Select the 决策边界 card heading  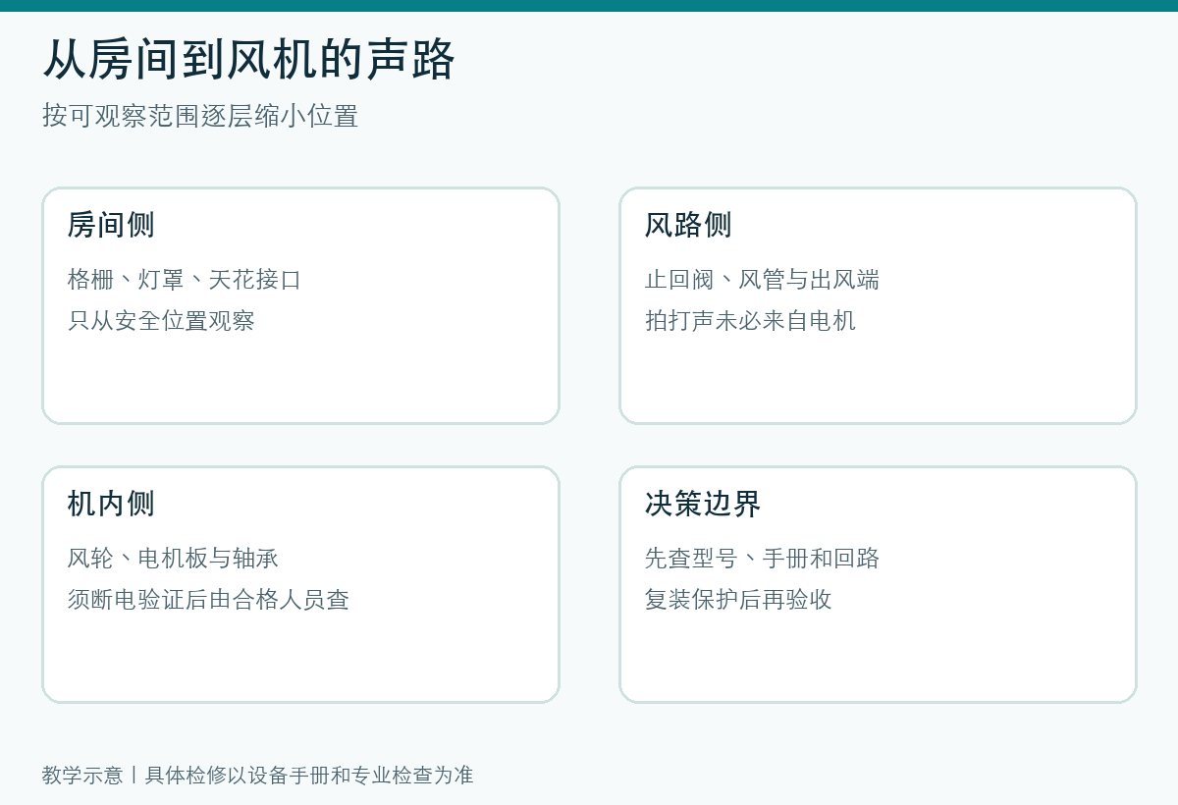point(703,504)
